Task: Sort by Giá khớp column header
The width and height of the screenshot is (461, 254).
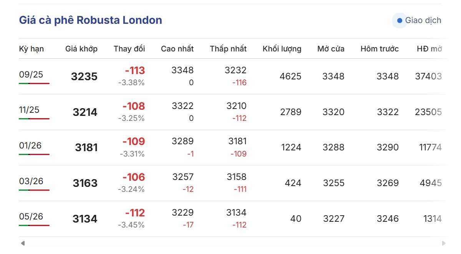Action: pos(81,49)
